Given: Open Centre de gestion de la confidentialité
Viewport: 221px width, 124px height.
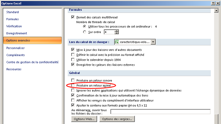Looking at the screenshot, I should 32,62.
